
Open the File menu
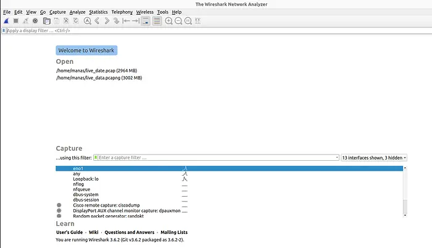point(7,12)
